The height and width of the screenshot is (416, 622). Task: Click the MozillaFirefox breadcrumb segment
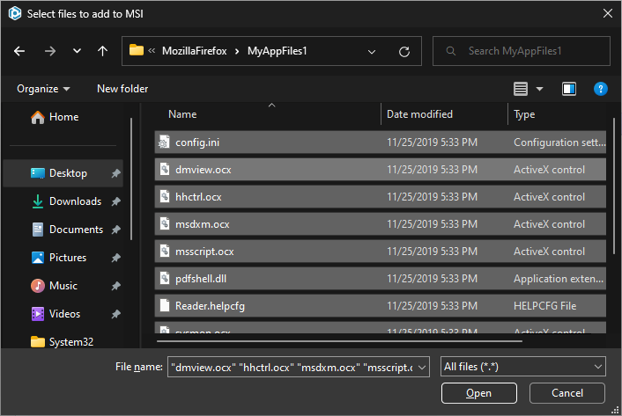point(195,51)
